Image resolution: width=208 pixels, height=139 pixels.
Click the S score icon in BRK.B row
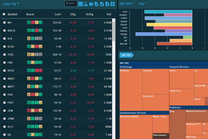coord(37,30)
